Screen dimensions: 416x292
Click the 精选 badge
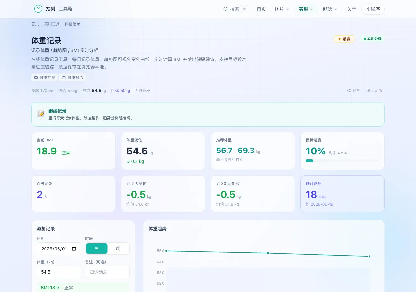point(344,39)
